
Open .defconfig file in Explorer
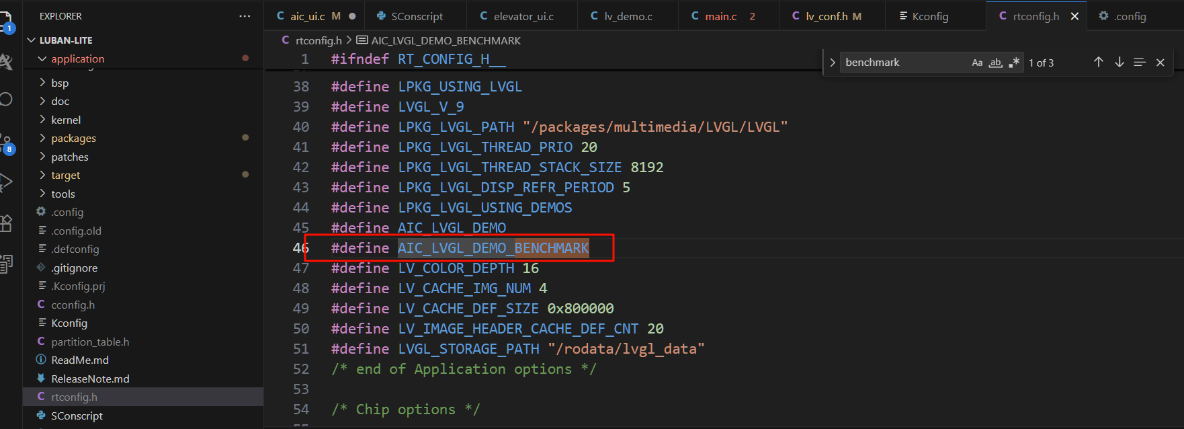[x=75, y=249]
